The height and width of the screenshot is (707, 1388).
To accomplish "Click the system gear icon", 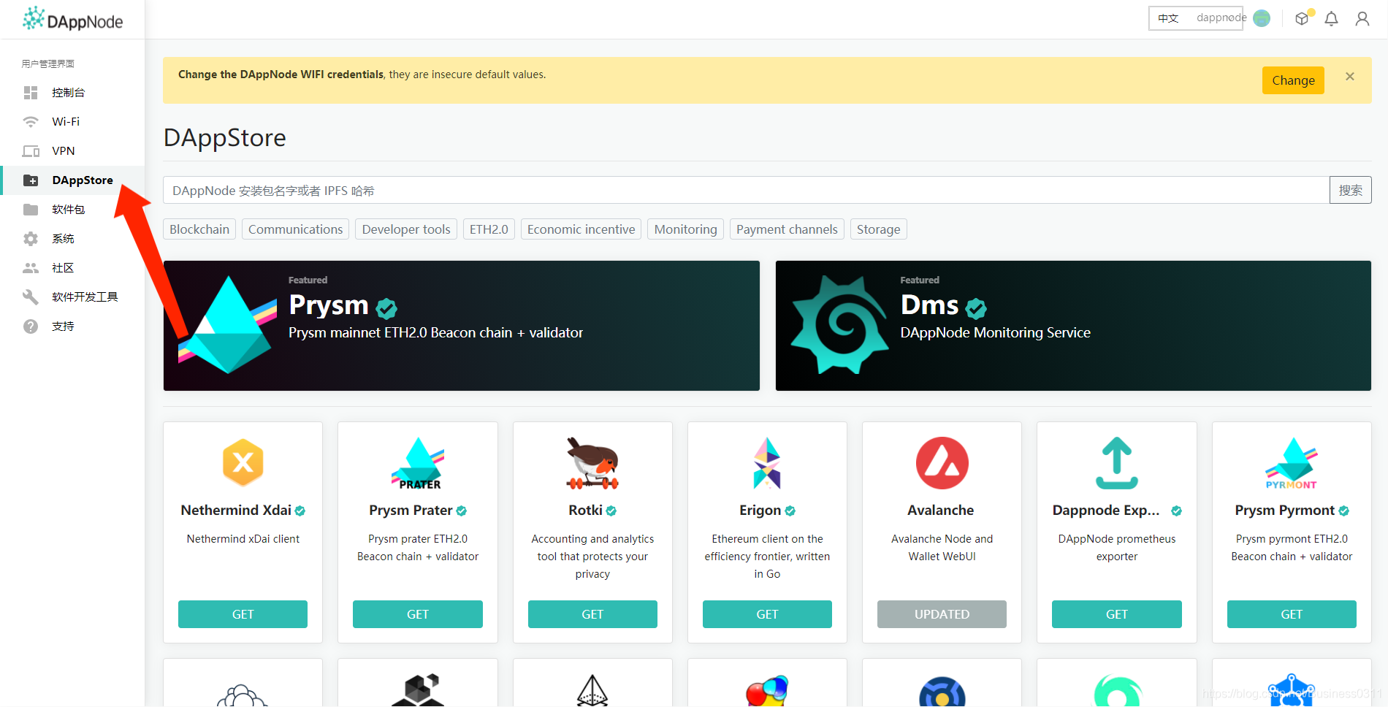I will [31, 239].
